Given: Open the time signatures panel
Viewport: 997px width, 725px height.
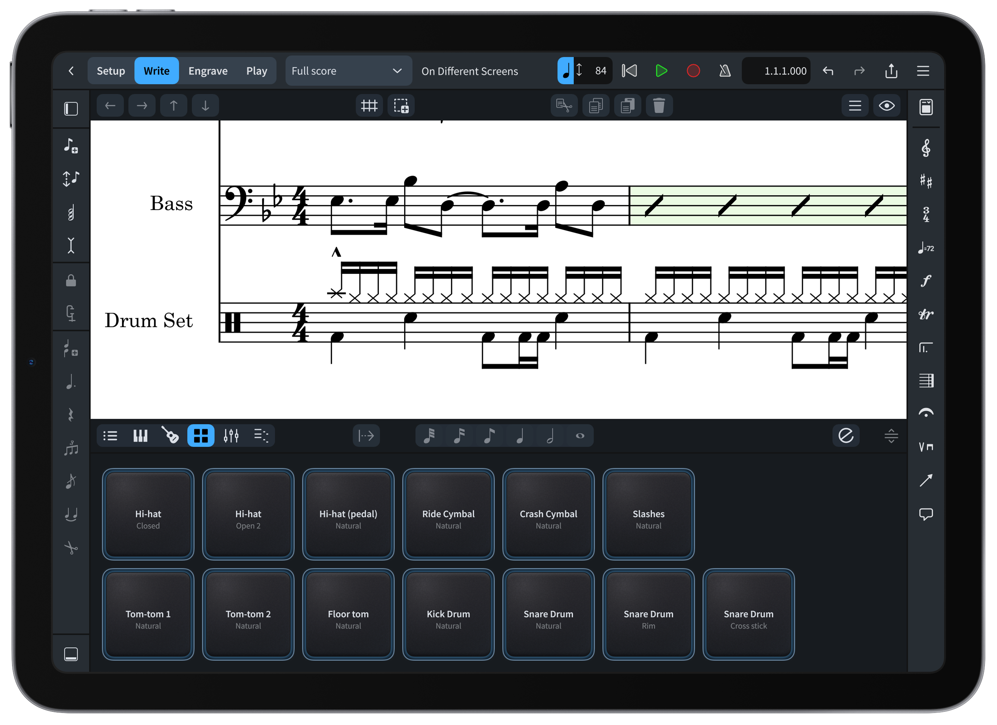Looking at the screenshot, I should pos(926,214).
